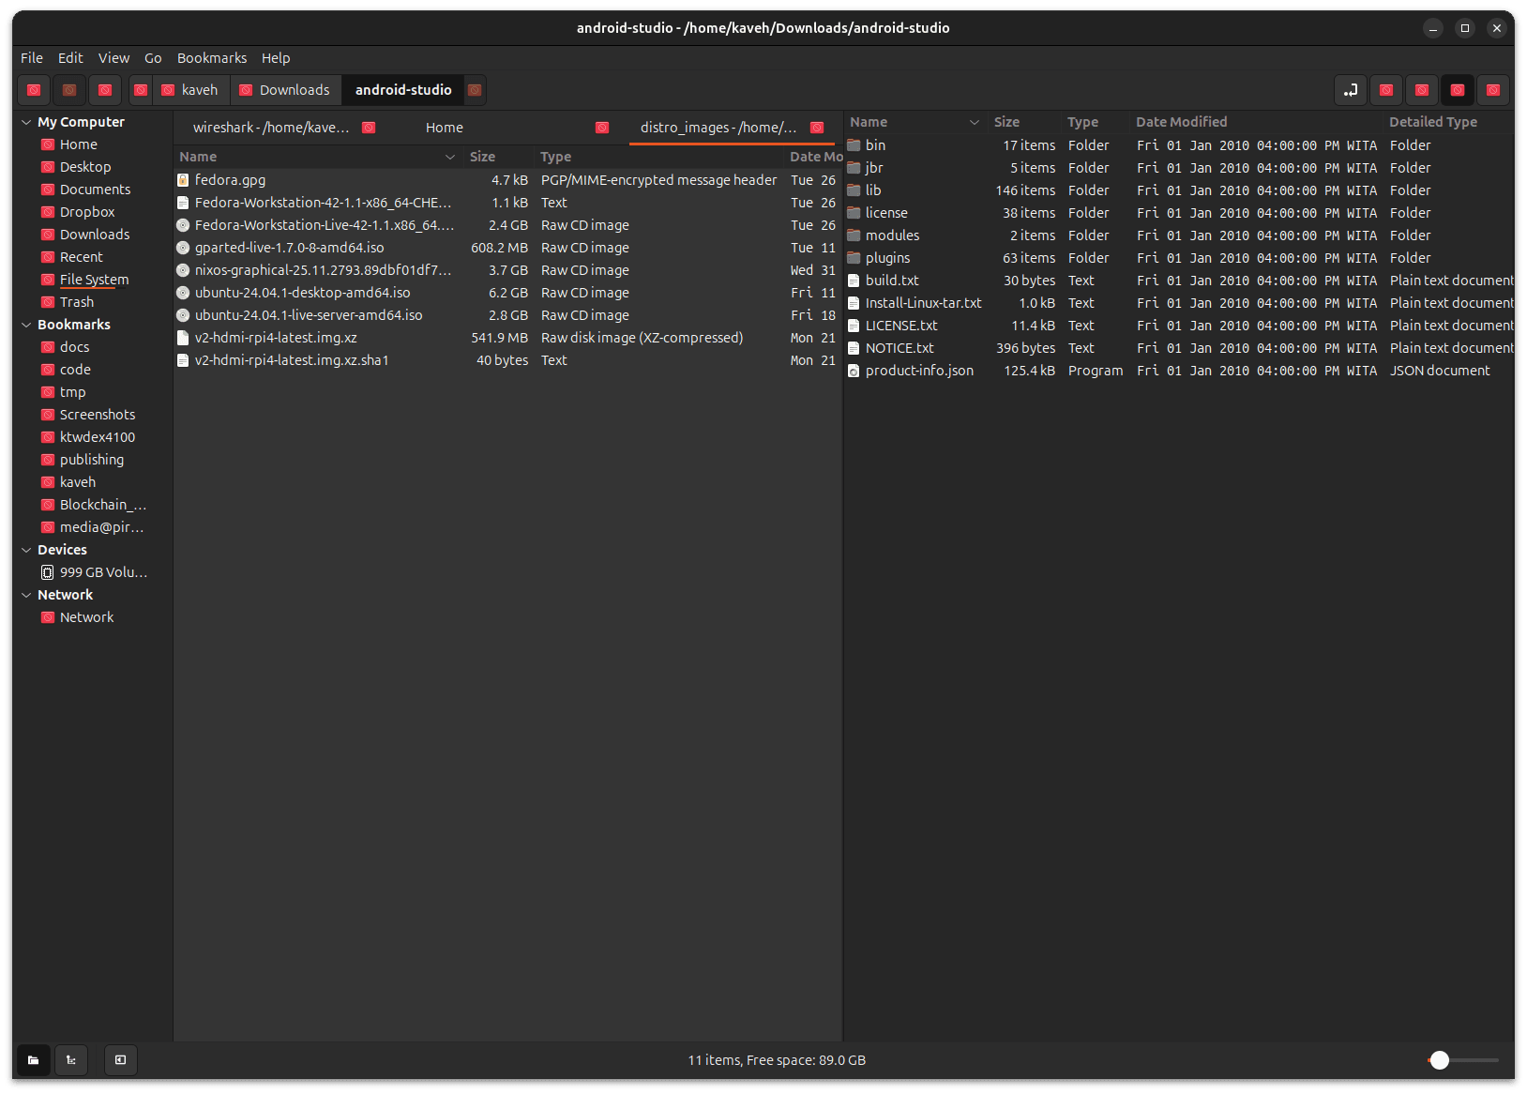
Task: Show the tree view sidebar
Action: pyautogui.click(x=71, y=1060)
